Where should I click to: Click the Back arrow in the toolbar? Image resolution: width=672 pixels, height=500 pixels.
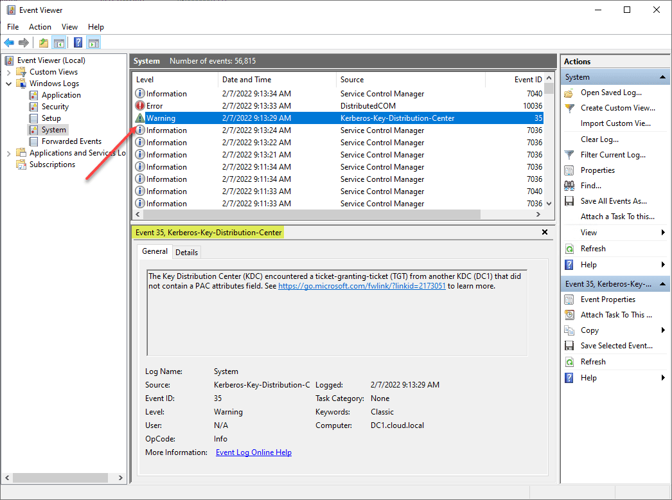pyautogui.click(x=9, y=43)
